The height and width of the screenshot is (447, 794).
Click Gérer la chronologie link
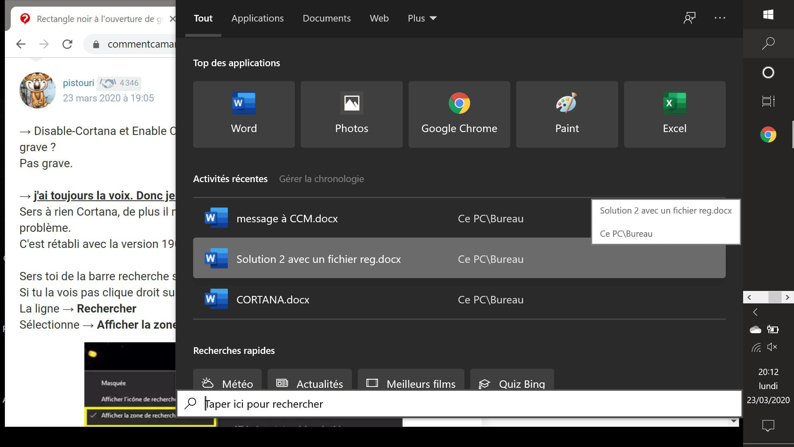(x=321, y=179)
